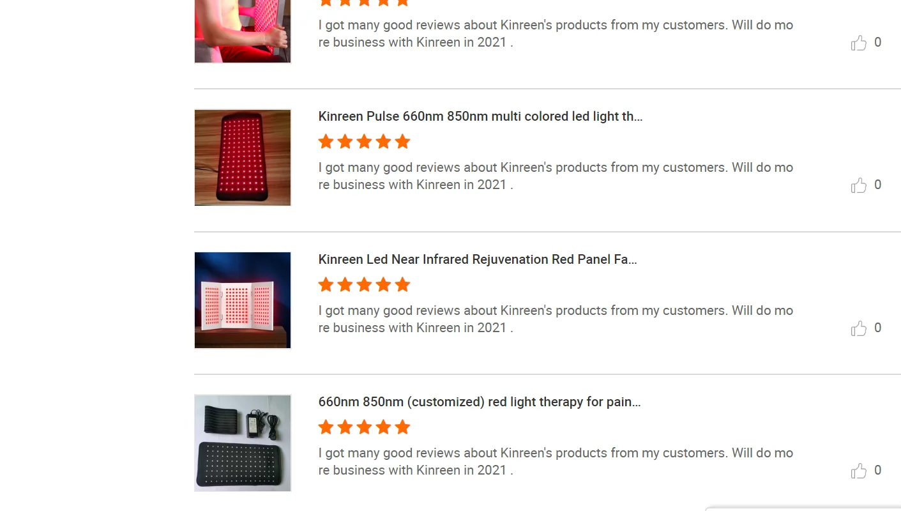The height and width of the screenshot is (511, 901).
Task: Open the Kinreen Pulse 660nm 850nm product title
Action: (x=480, y=116)
